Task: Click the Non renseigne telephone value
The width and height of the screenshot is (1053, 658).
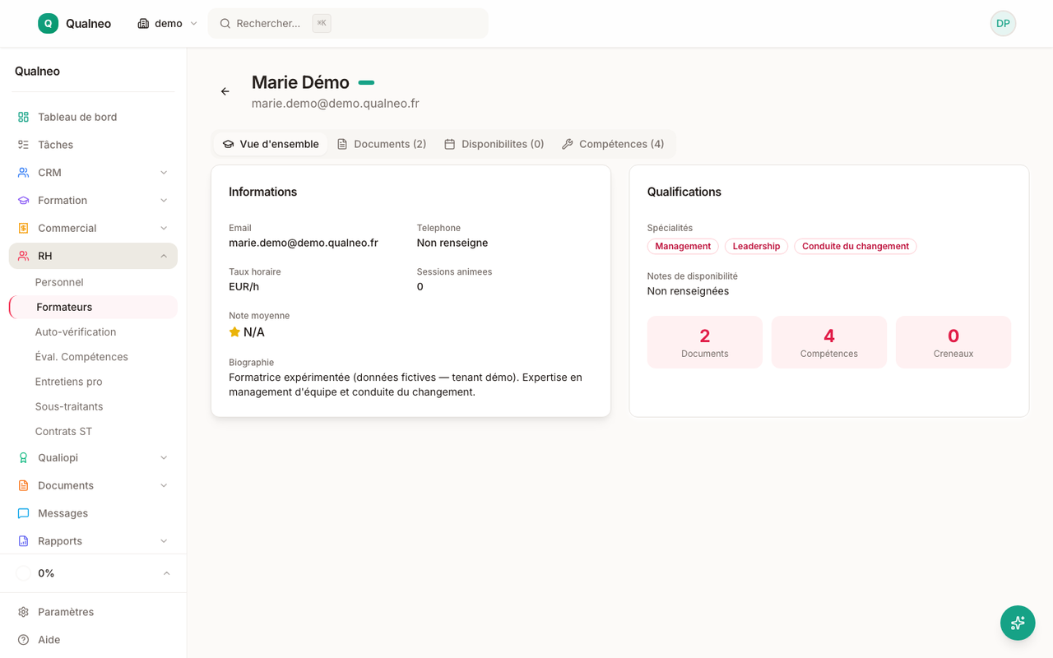Action: point(452,243)
